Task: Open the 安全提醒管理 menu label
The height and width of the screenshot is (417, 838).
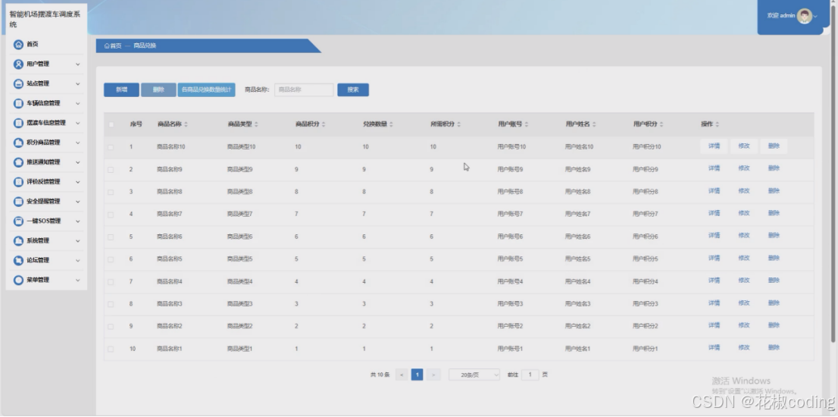Action: click(x=43, y=202)
